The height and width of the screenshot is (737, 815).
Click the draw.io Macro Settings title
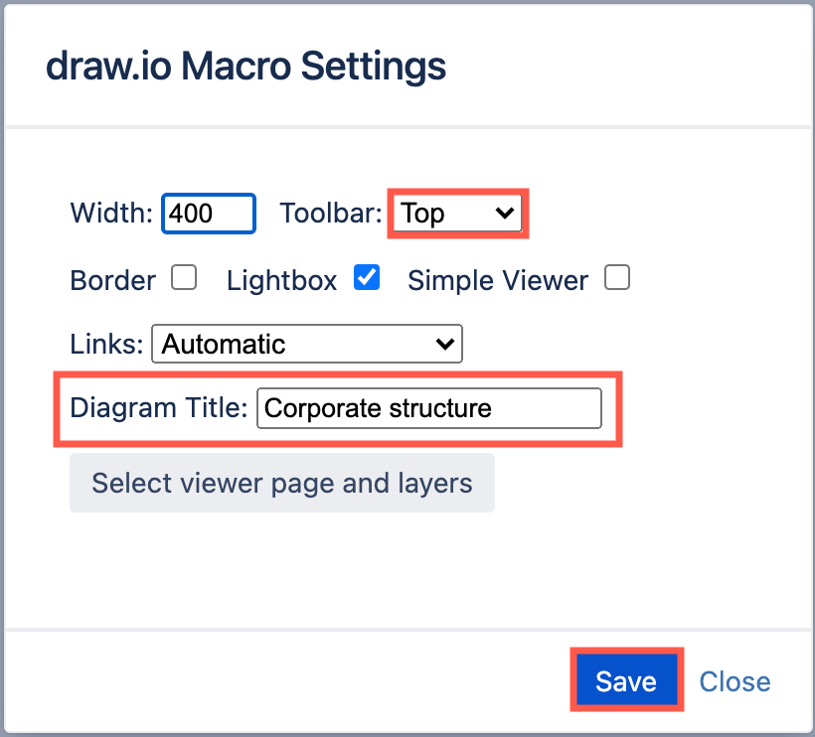point(244,66)
